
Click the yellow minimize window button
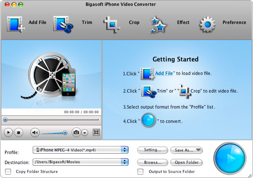coord(14,5)
